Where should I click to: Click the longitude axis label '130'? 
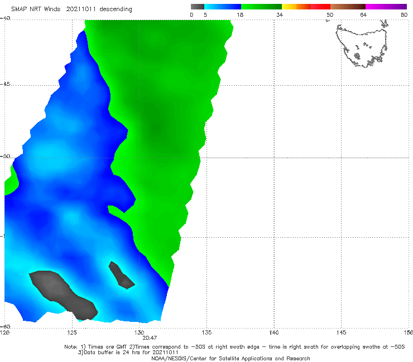pyautogui.click(x=139, y=333)
